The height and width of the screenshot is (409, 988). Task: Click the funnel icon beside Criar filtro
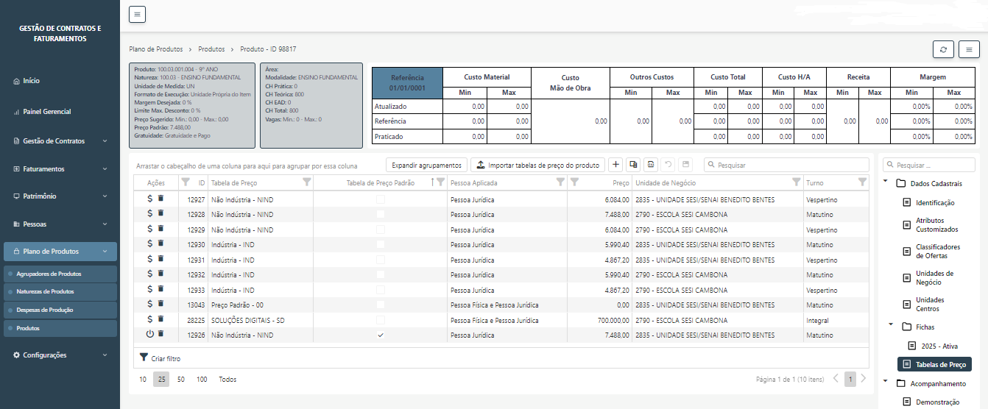pos(144,358)
